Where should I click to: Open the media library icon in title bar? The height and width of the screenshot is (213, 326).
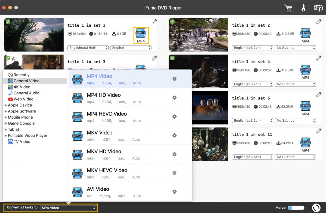click(318, 8)
